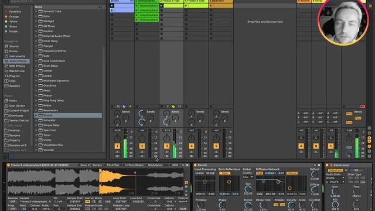Open the Zone tab in Sampler
This screenshot has height=211, width=375.
point(84,165)
